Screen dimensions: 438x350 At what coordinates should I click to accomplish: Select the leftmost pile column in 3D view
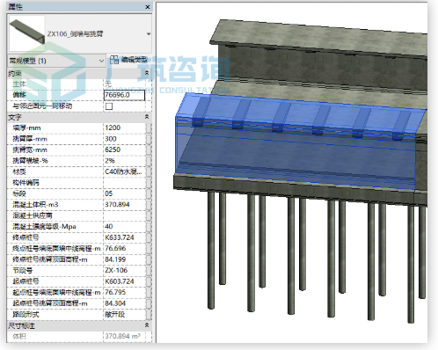(211, 250)
